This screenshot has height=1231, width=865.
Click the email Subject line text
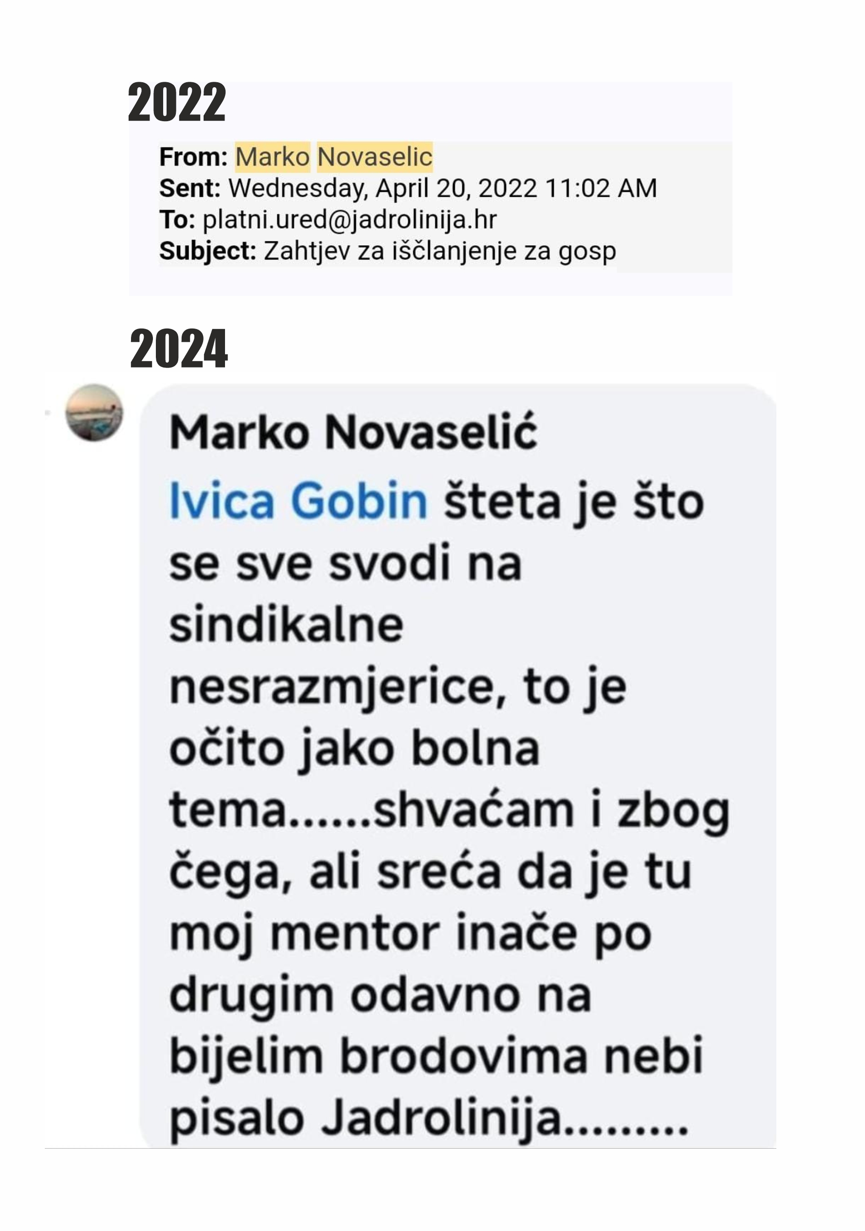click(x=440, y=251)
